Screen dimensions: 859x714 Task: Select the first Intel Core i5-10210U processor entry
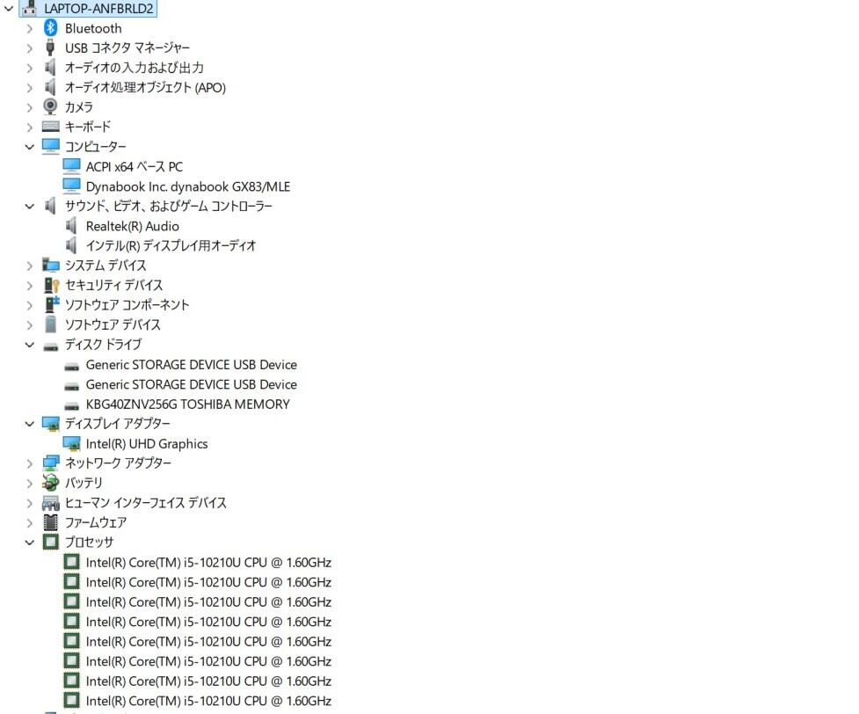pyautogui.click(x=208, y=562)
